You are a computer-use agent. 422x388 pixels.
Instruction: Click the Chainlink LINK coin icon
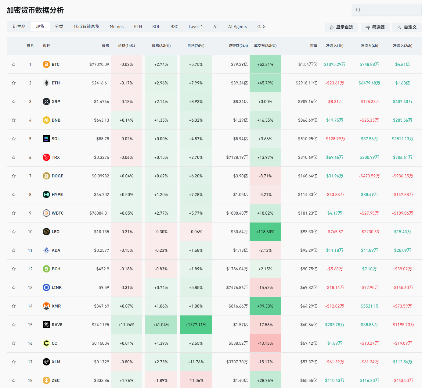coord(46,287)
